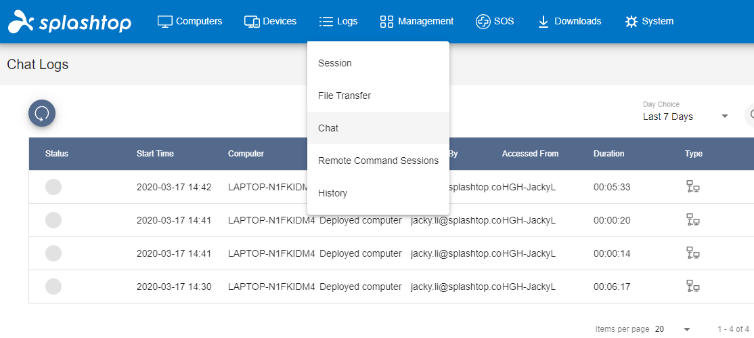Open the Devices section
The height and width of the screenshot is (338, 754).
click(270, 21)
